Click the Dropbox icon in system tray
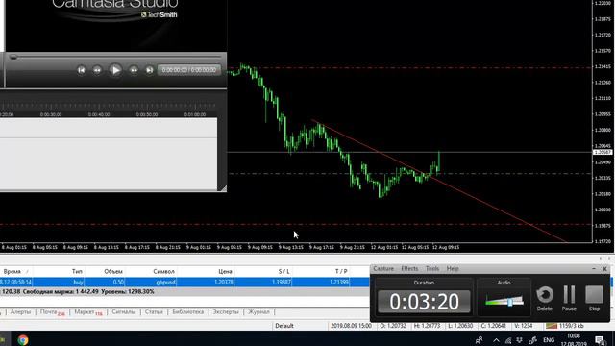The width and height of the screenshot is (615, 346). 519,340
